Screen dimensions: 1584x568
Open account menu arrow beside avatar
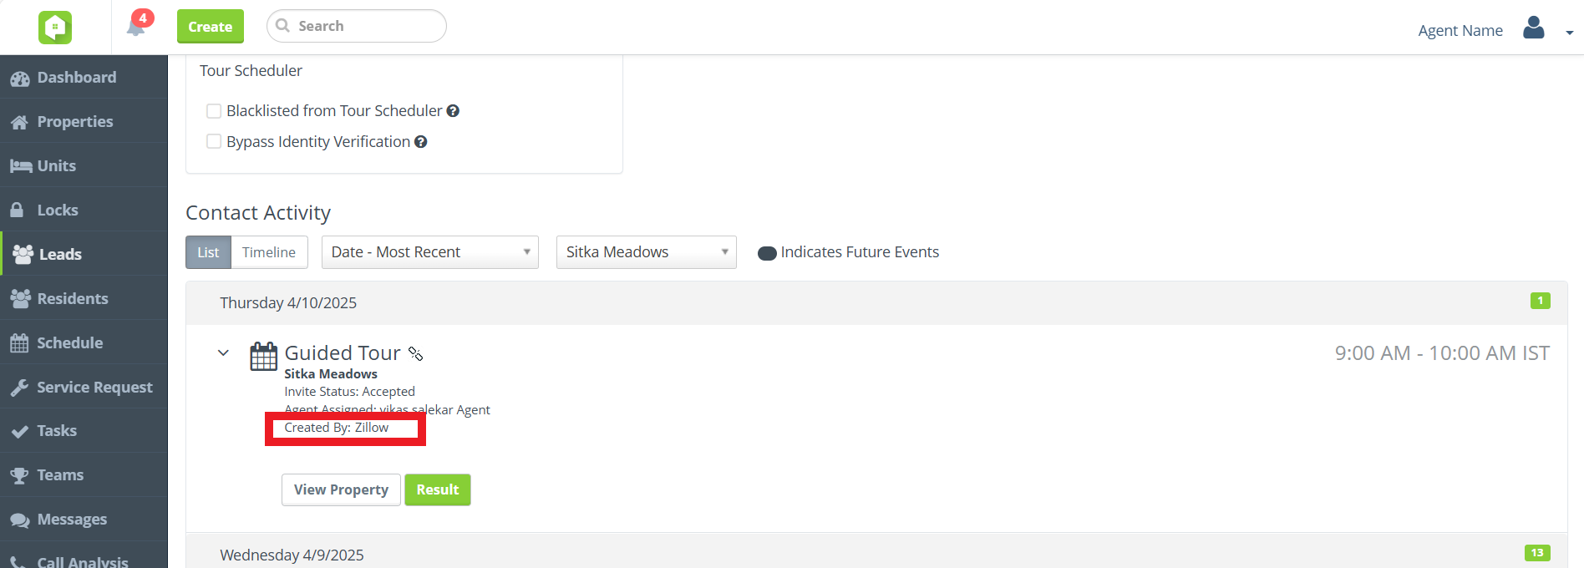click(1569, 33)
